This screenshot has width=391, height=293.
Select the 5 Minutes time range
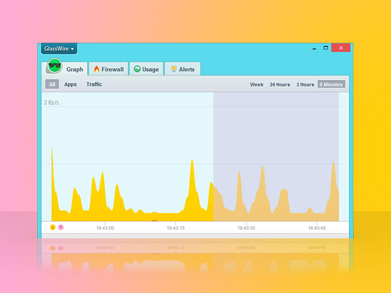[x=331, y=84]
